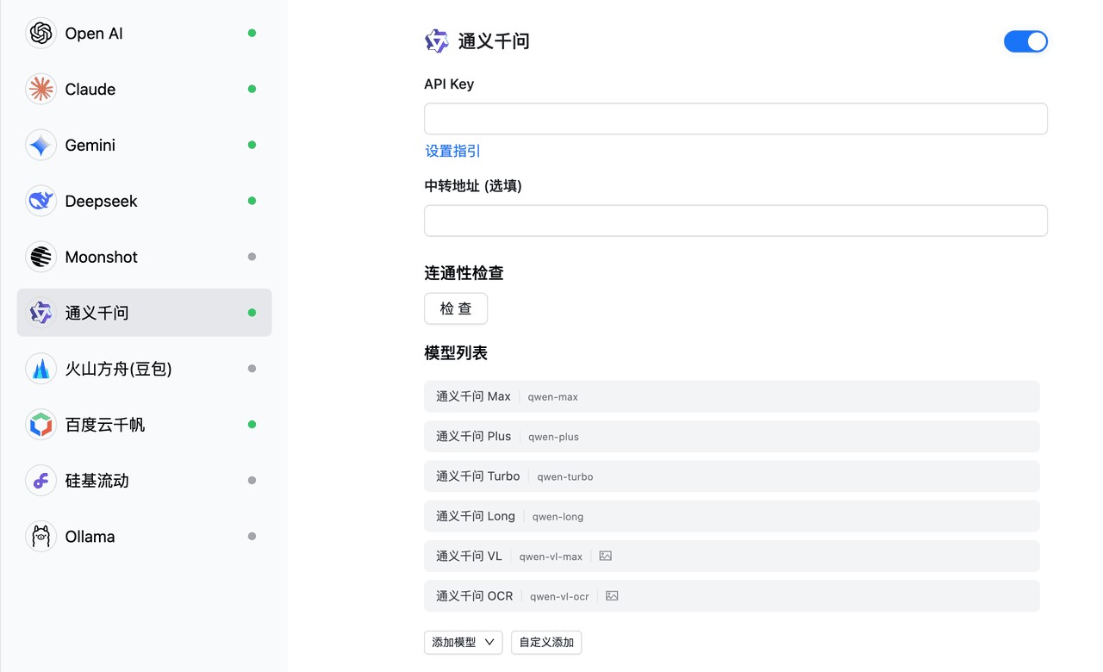Click the green status dot beside 百度云千帆
The height and width of the screenshot is (672, 1103).
point(252,425)
